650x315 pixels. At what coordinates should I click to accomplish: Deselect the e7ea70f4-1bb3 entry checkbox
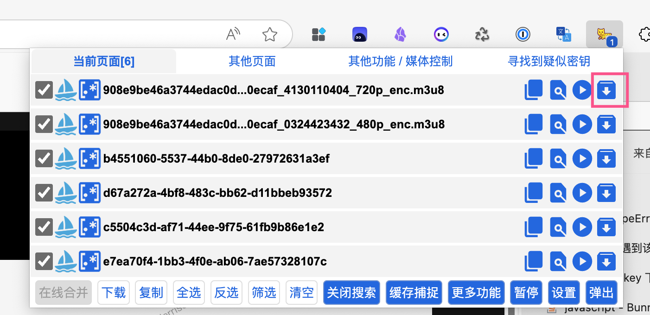pyautogui.click(x=44, y=262)
